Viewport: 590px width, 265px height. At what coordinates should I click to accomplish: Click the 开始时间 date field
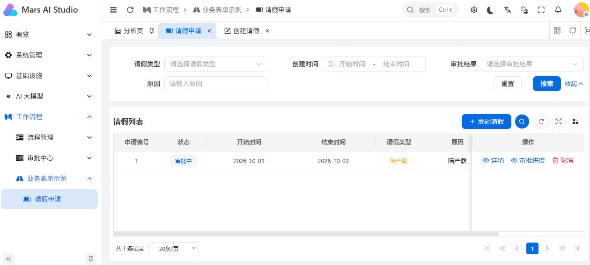(352, 64)
